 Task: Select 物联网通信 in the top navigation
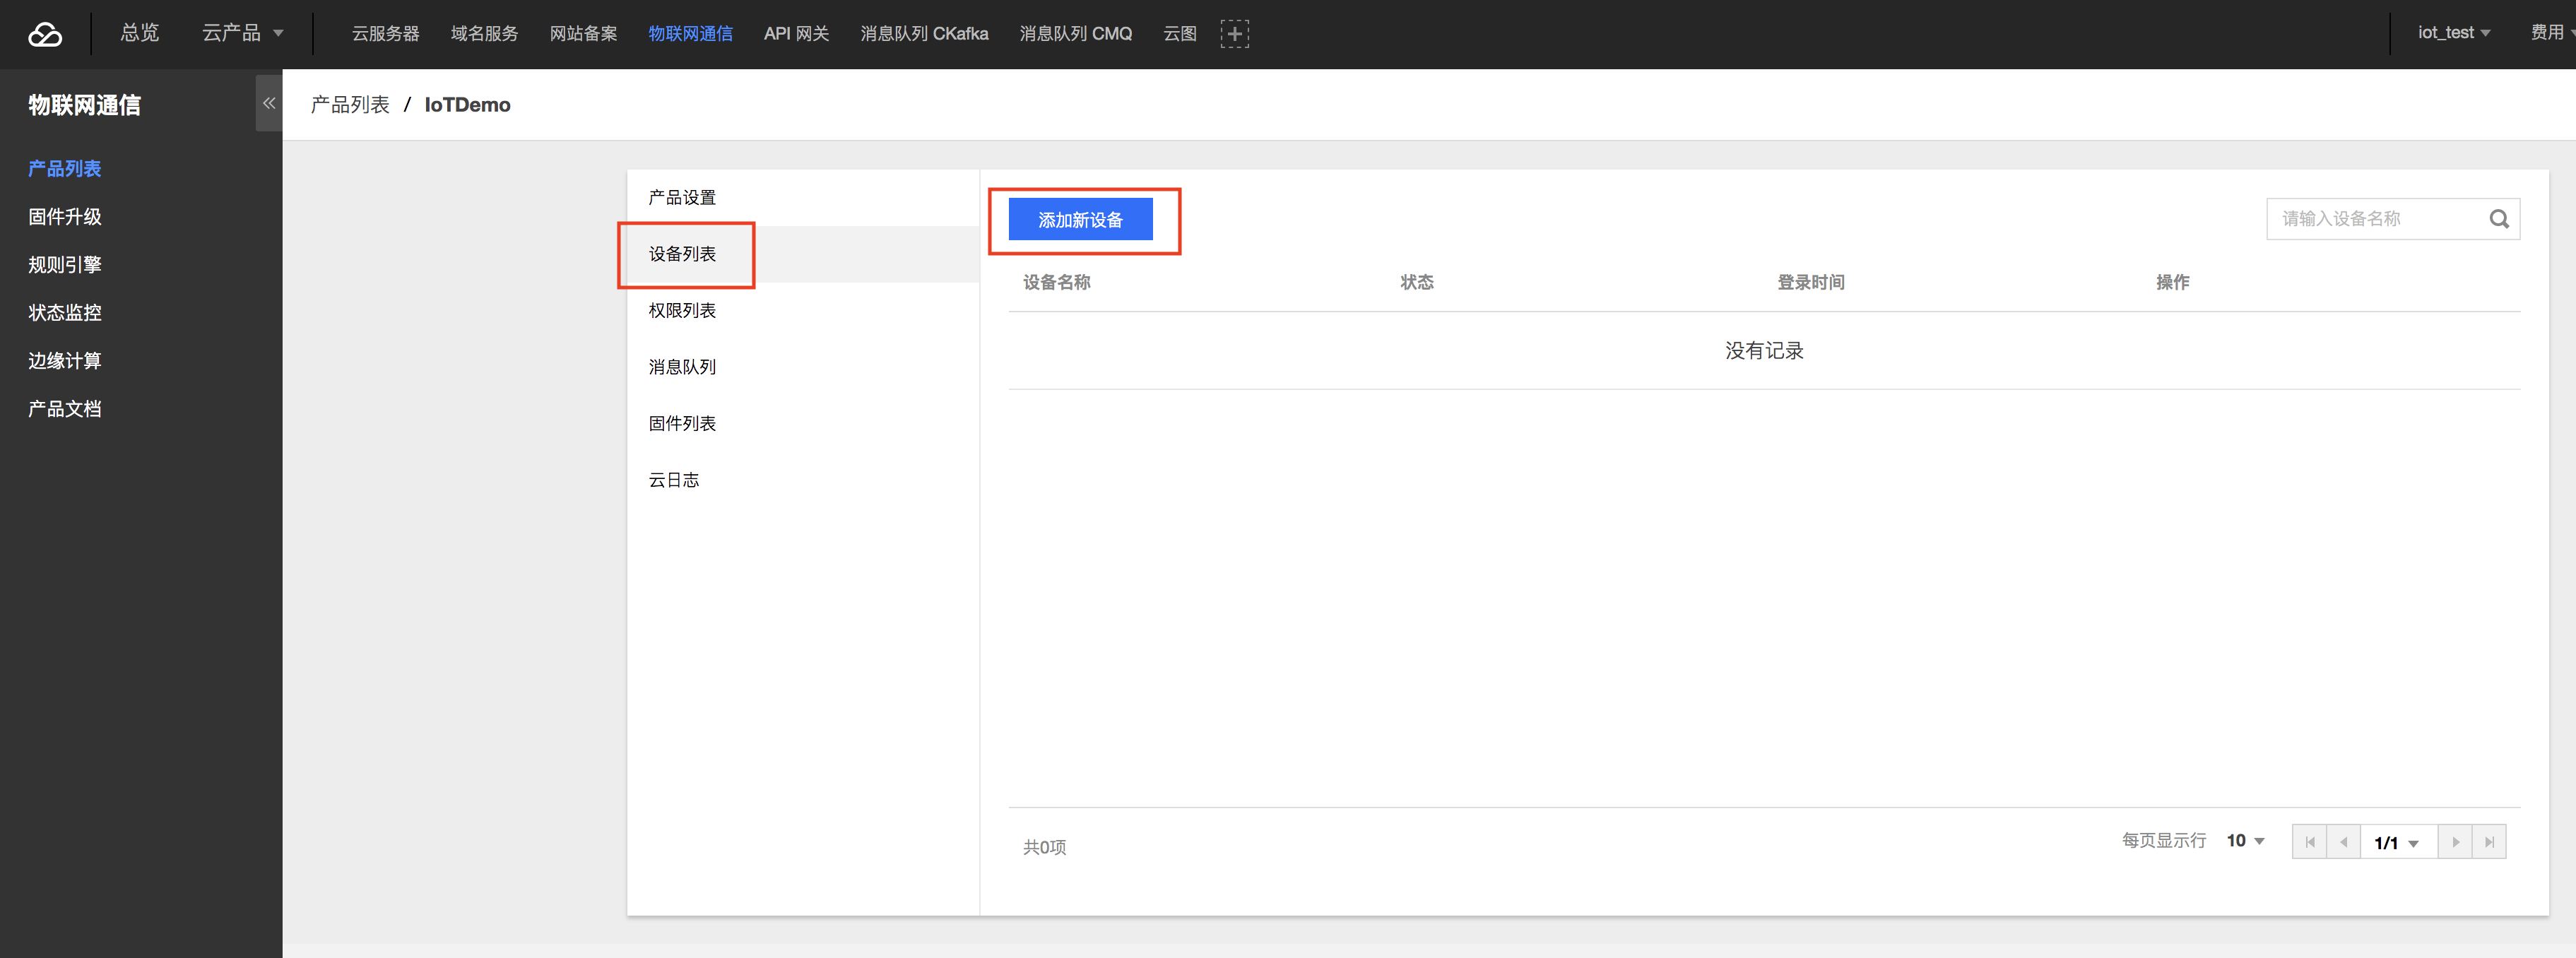point(690,34)
